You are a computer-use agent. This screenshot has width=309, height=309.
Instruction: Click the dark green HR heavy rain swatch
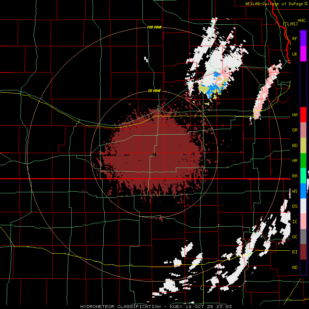(x=303, y=161)
